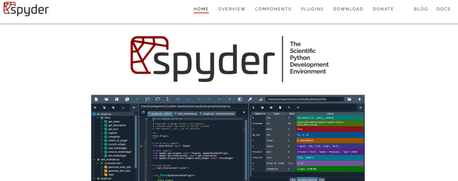Click the Run current cell icon

tap(148, 99)
